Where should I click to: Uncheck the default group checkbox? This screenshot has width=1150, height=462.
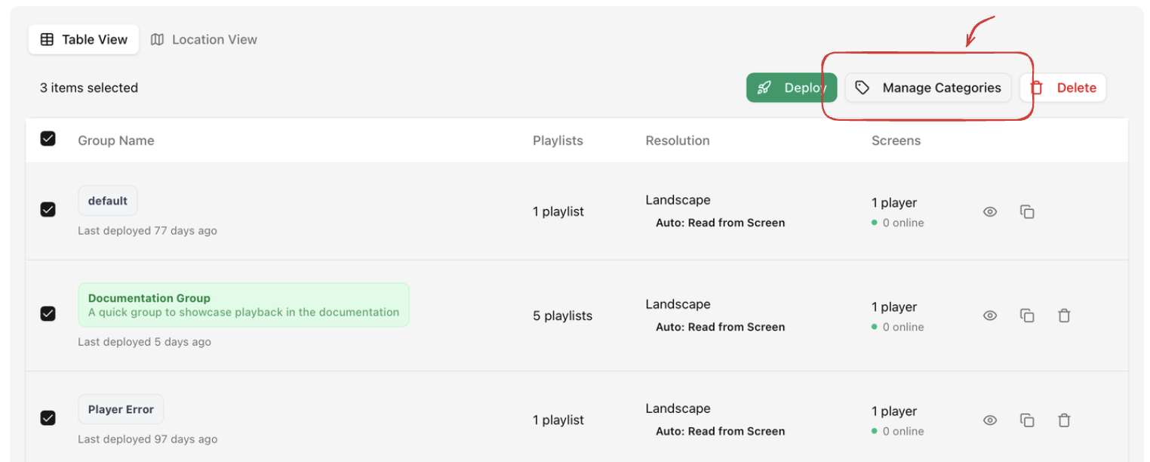coord(48,209)
